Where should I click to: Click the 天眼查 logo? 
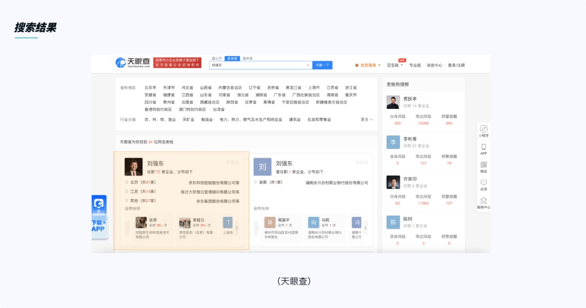point(132,62)
